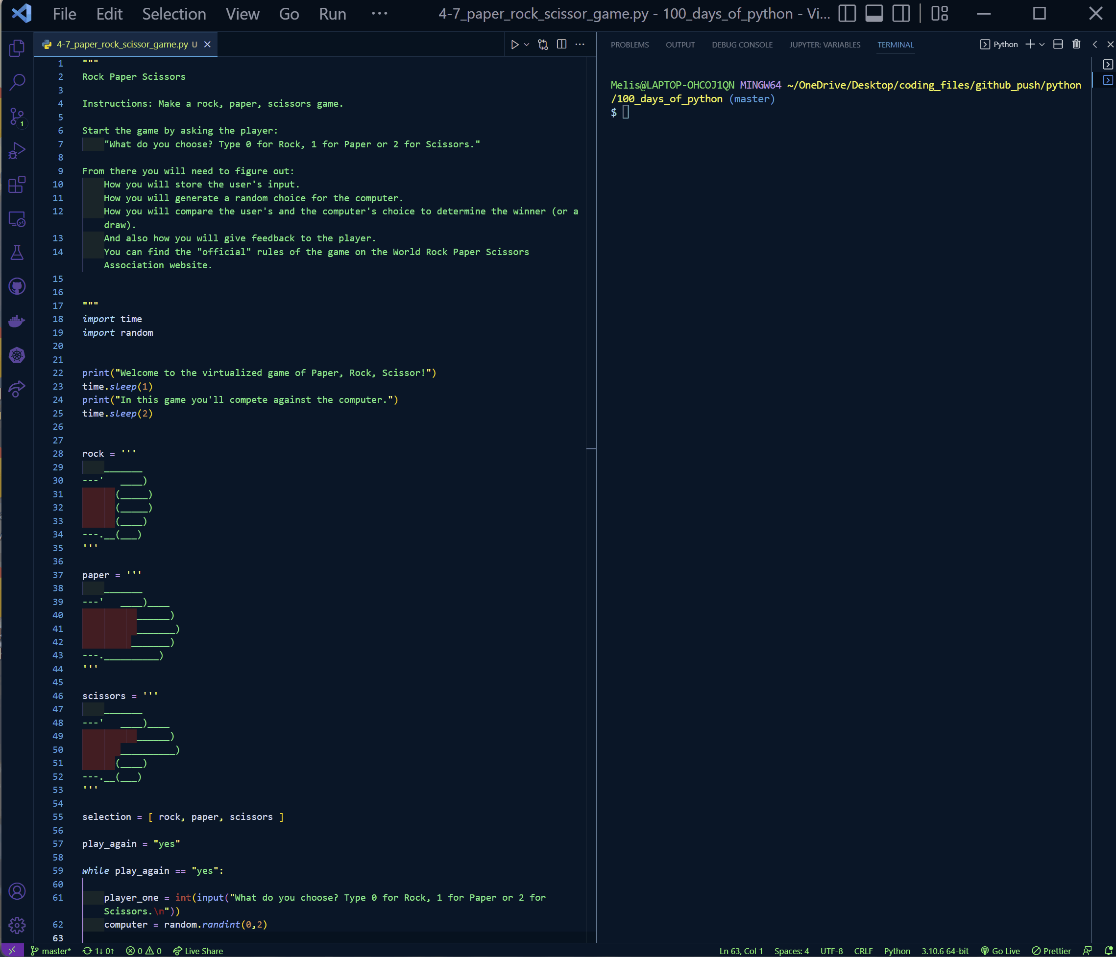The width and height of the screenshot is (1116, 957).
Task: Open the Accounts menu icon
Action: [x=17, y=891]
